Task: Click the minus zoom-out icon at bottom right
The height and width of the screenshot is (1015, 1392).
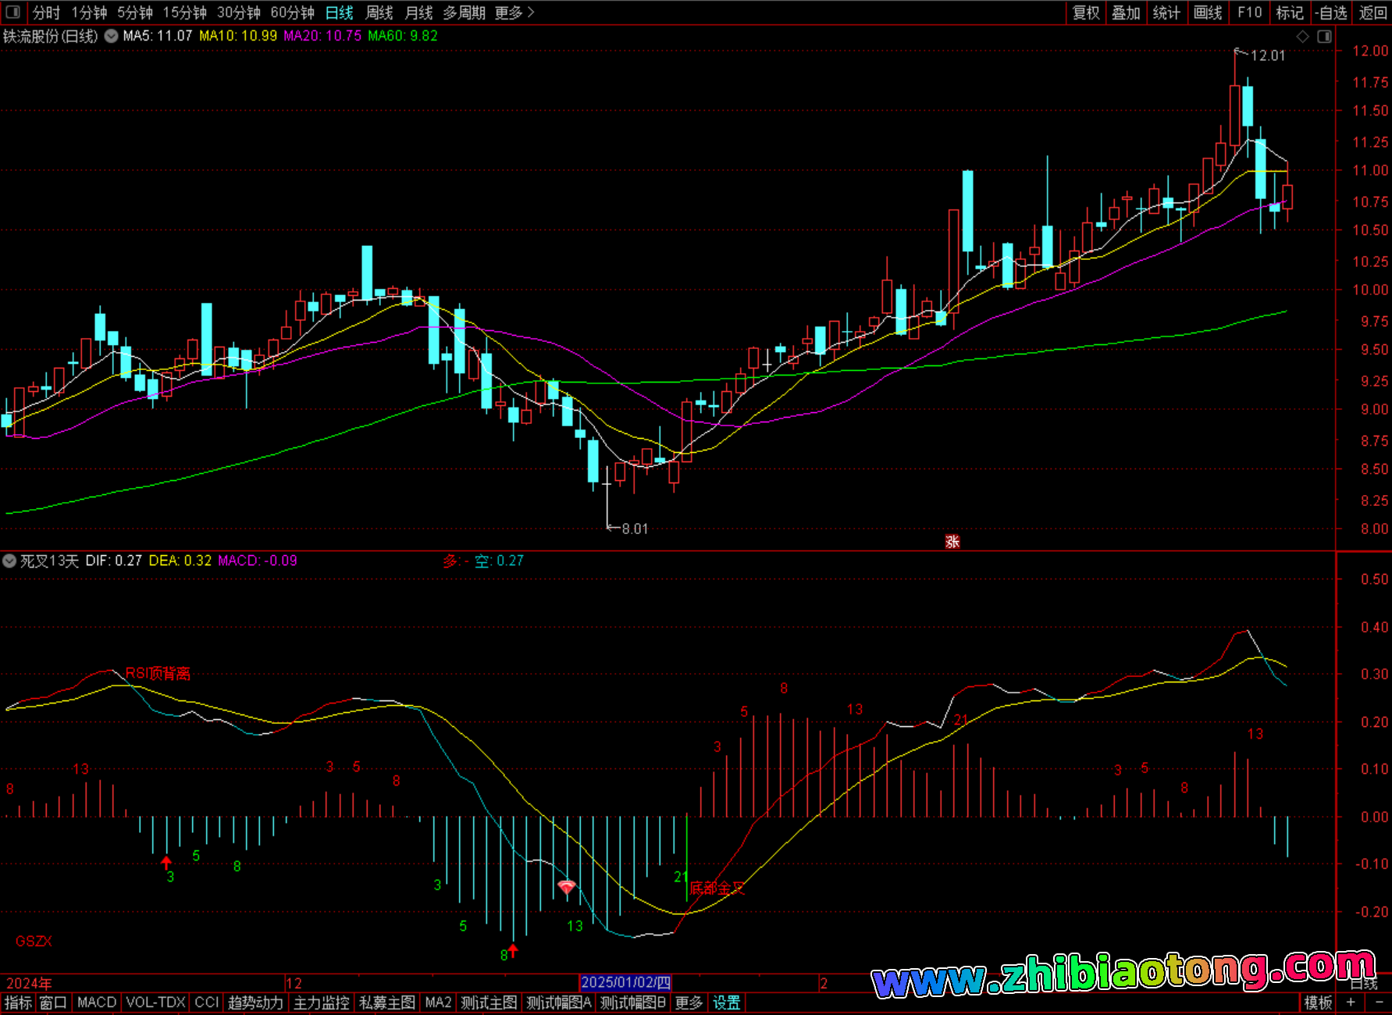Action: [1378, 1003]
